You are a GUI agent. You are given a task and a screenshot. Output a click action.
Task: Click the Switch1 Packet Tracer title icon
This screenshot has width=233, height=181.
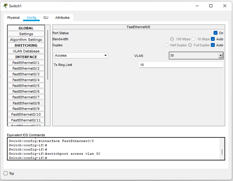[5, 6]
